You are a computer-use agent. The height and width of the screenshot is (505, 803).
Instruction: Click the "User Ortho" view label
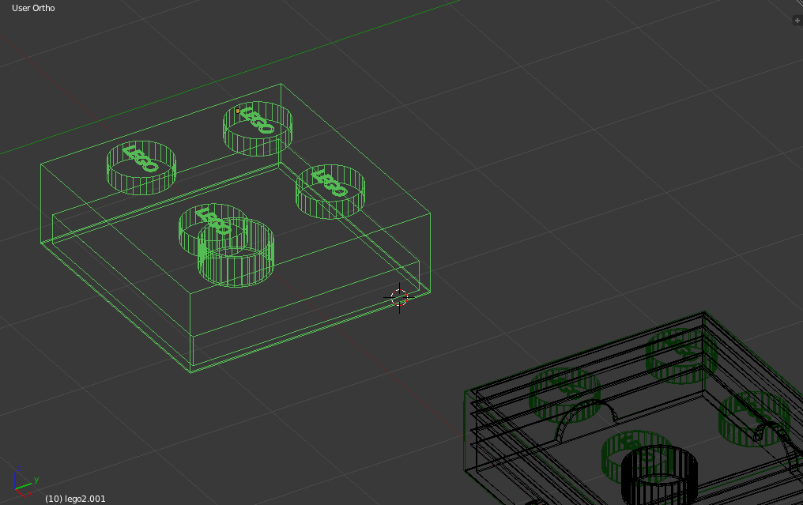pos(33,8)
